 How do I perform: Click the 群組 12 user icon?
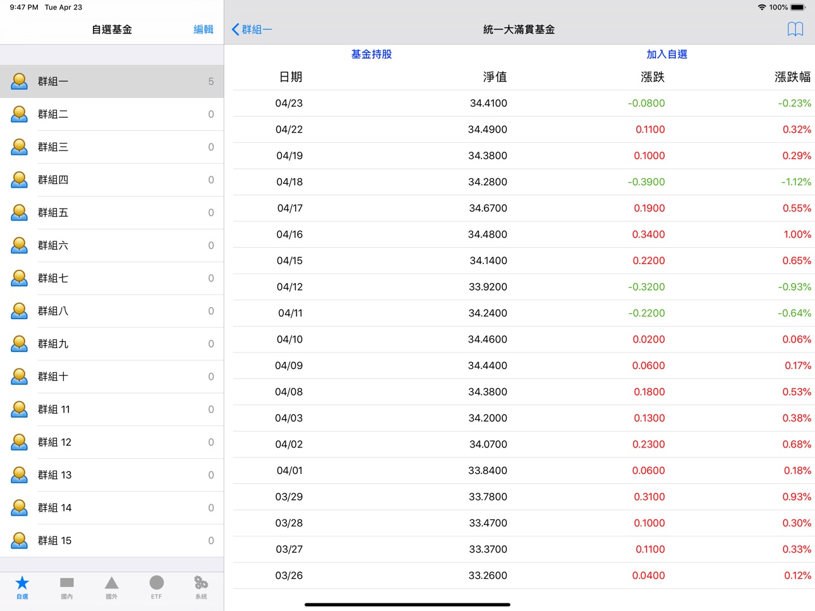(x=20, y=442)
